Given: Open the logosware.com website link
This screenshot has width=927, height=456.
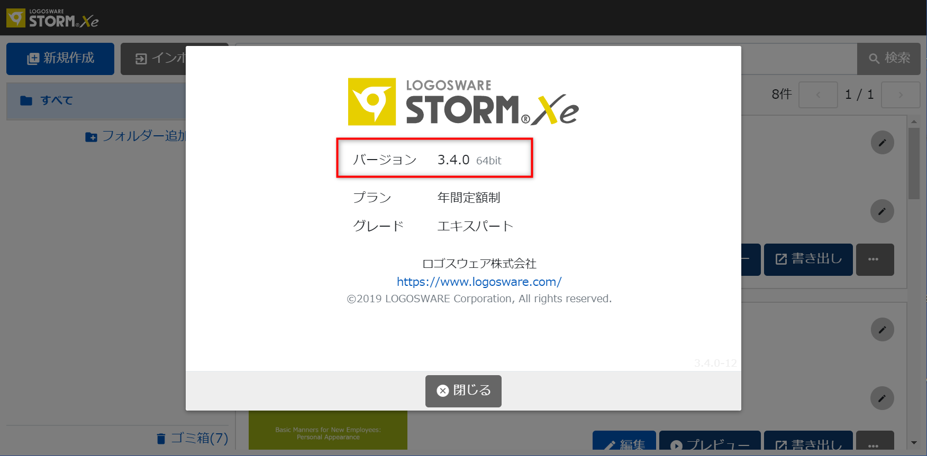Looking at the screenshot, I should point(479,282).
